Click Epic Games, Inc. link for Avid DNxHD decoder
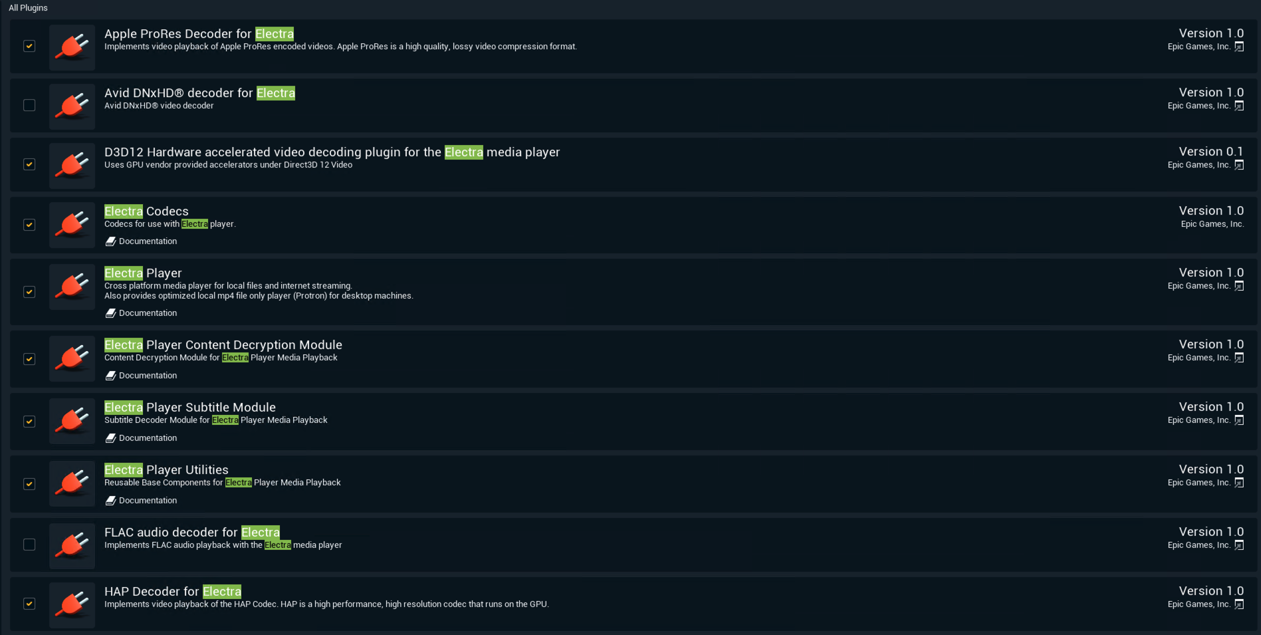Screen dimensions: 1261x635 click(x=1199, y=106)
